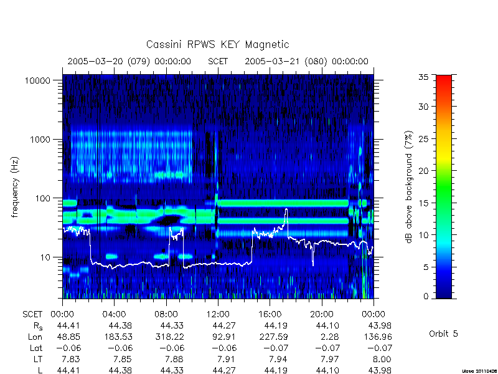Image resolution: width=498 pixels, height=374 pixels.
Task: Click the longitude value 318.22
Action: 170,337
